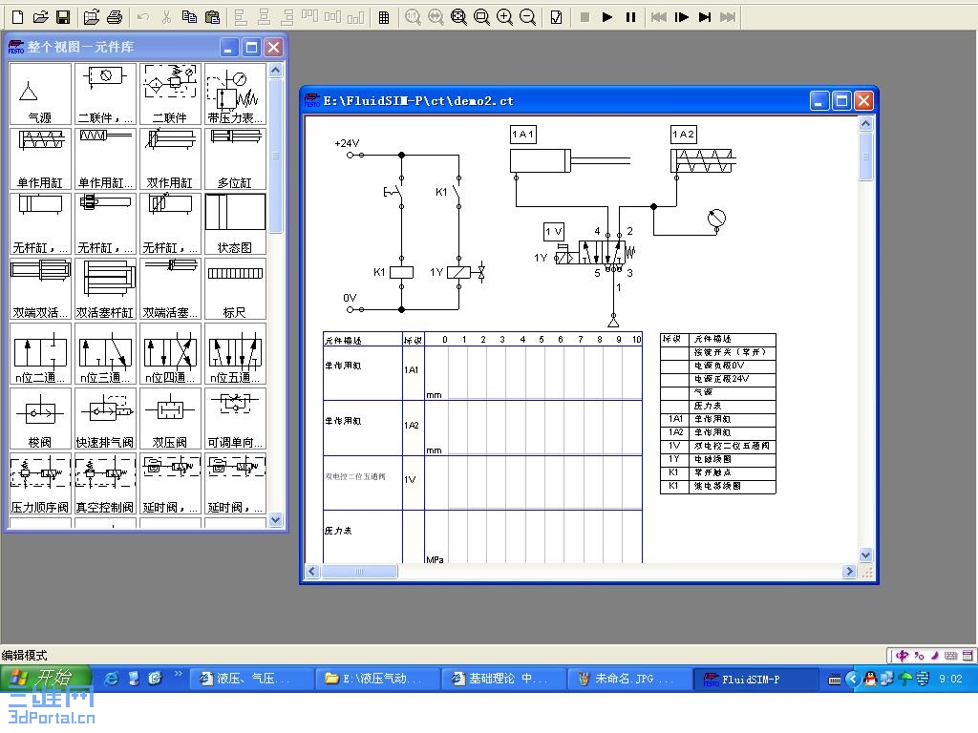Select the first 单作用缸 cylinder component
This screenshot has height=733, width=978.
(40, 158)
